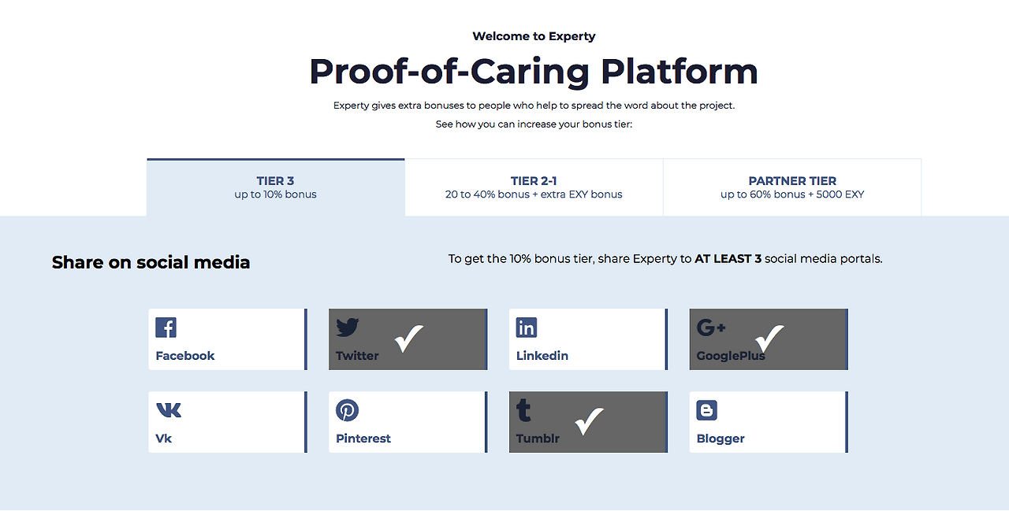Switch to the TIER 2-1 tab

click(534, 187)
